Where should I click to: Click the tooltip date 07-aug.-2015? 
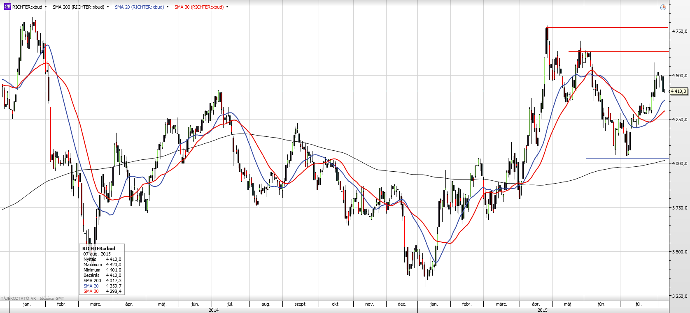tap(97, 254)
